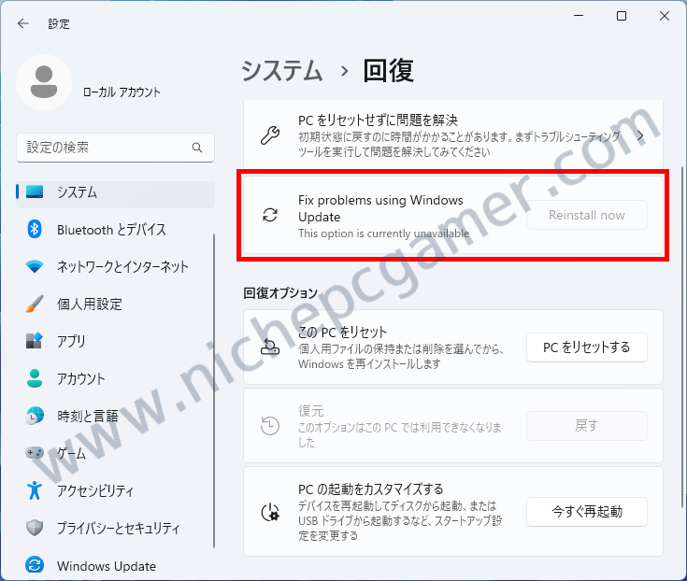
Task: Click the game controller icon
Action: click(35, 453)
